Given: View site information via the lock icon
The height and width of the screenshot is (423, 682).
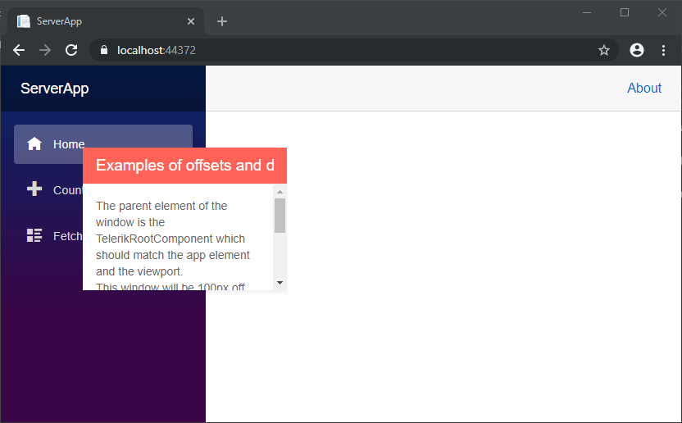Looking at the screenshot, I should (x=103, y=50).
